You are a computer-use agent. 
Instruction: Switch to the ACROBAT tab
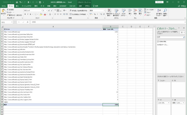(63, 6)
